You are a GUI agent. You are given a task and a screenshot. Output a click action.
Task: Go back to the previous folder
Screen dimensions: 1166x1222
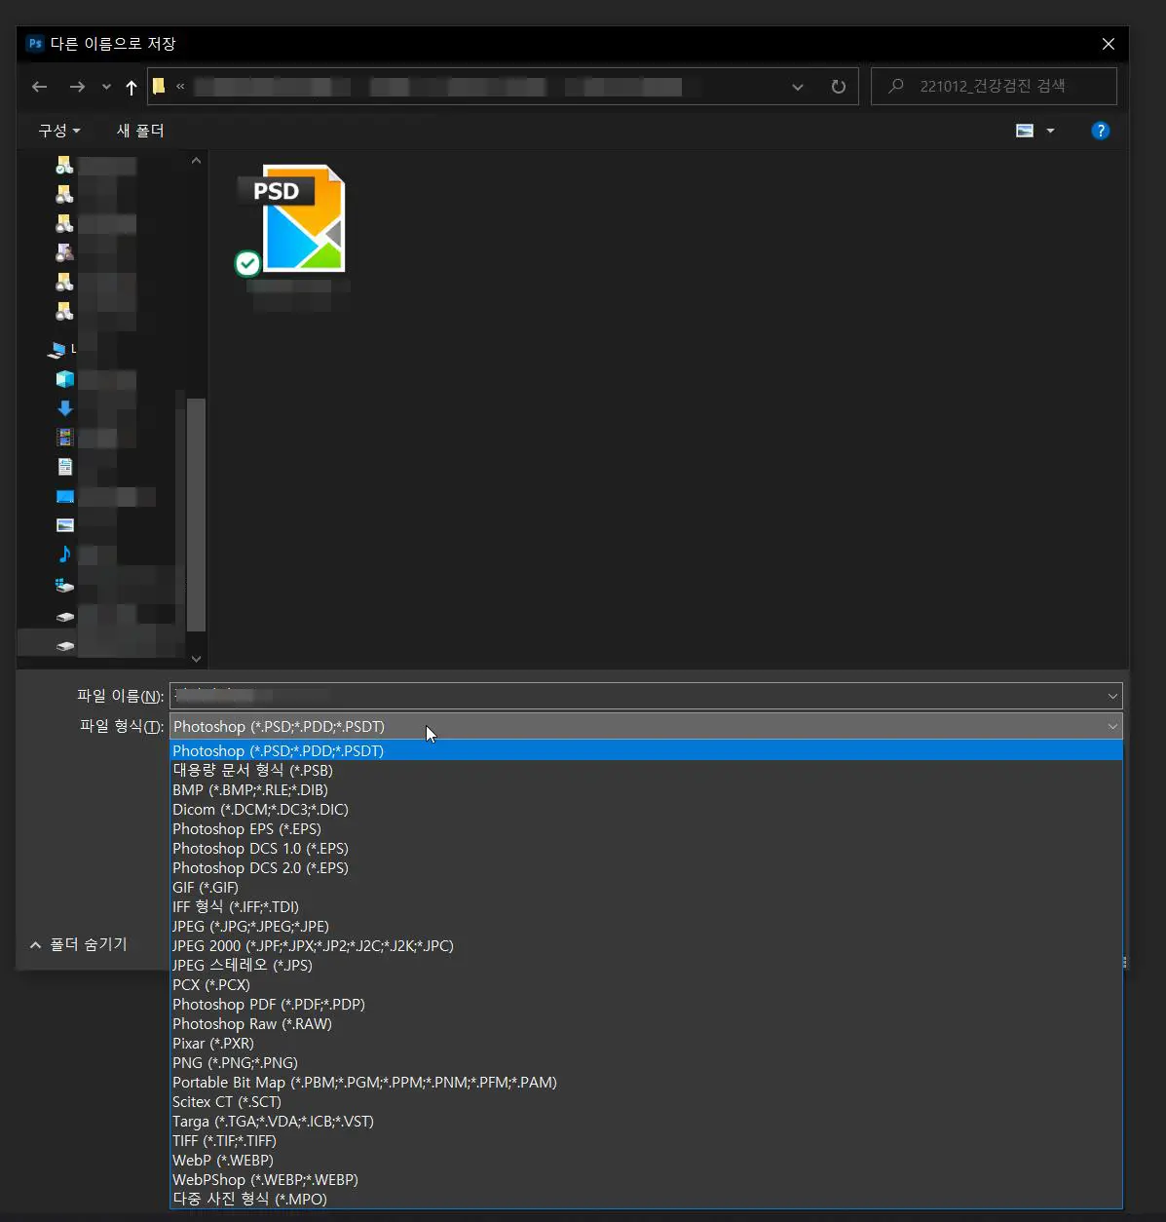(x=39, y=87)
